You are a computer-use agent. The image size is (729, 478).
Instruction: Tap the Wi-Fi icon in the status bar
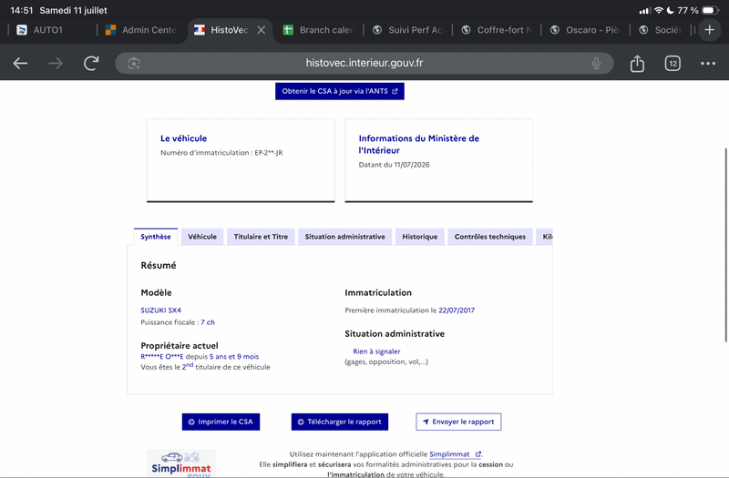click(658, 10)
